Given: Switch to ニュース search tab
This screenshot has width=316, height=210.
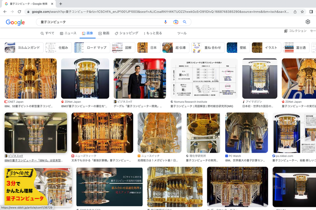Looking at the screenshot, I should 68,33.
